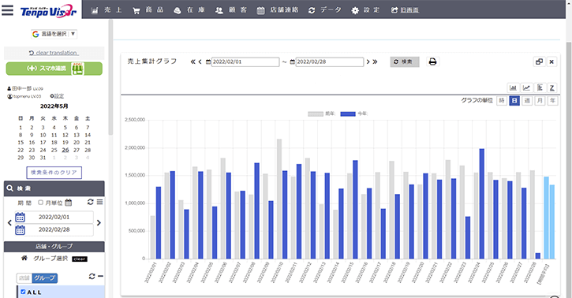The height and width of the screenshot is (298, 572).
Task: Switch to line chart view
Action: [x=526, y=88]
